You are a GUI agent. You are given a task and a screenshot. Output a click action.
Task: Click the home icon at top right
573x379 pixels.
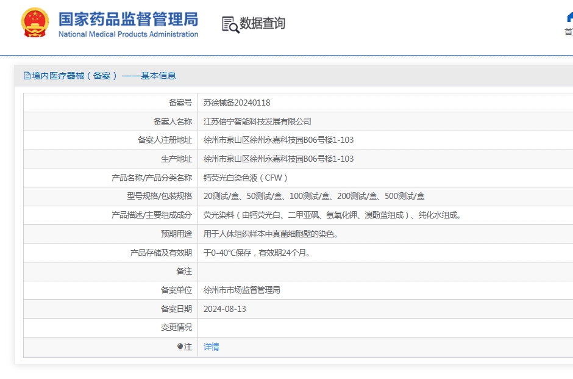click(570, 17)
